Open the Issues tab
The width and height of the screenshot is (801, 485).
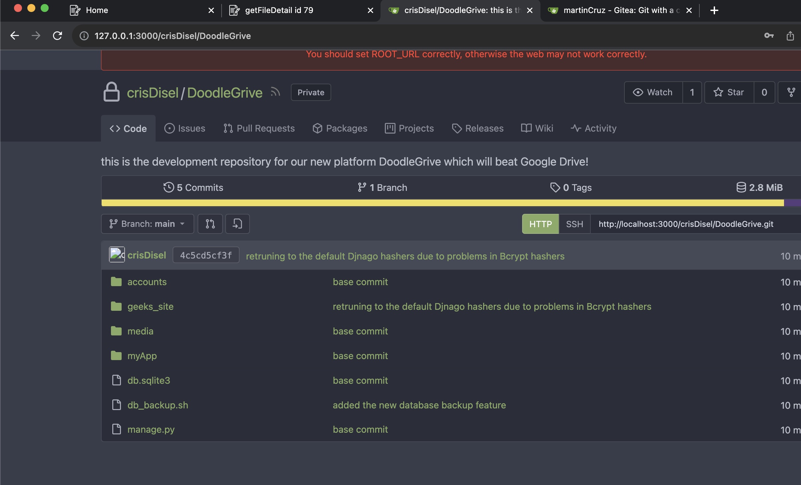pyautogui.click(x=185, y=128)
